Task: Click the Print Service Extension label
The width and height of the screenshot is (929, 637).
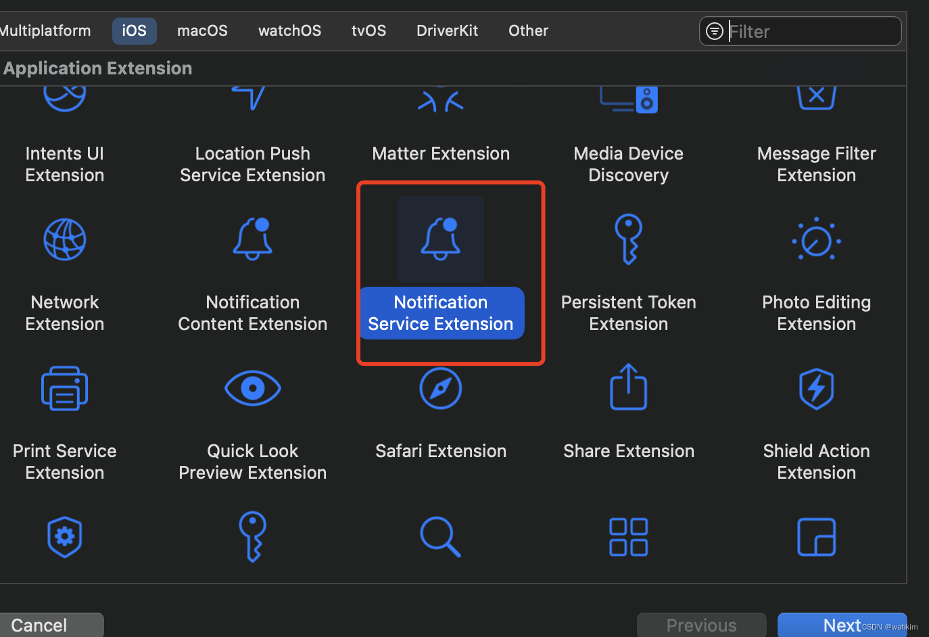Action: pyautogui.click(x=65, y=462)
